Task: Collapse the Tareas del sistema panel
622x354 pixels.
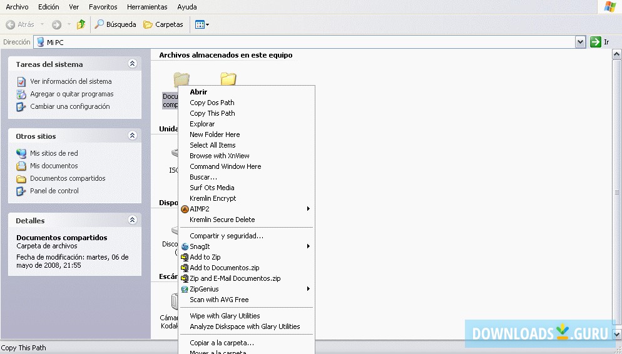Action: pyautogui.click(x=133, y=64)
